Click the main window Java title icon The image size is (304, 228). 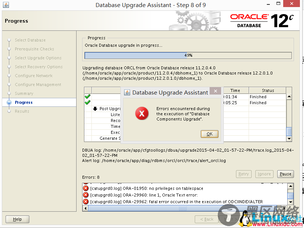pyautogui.click(x=6, y=5)
